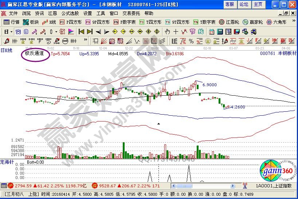298x199 pixels.
Task: Click the yellow diamond right-arrow icon
Action: pyautogui.click(x=123, y=32)
